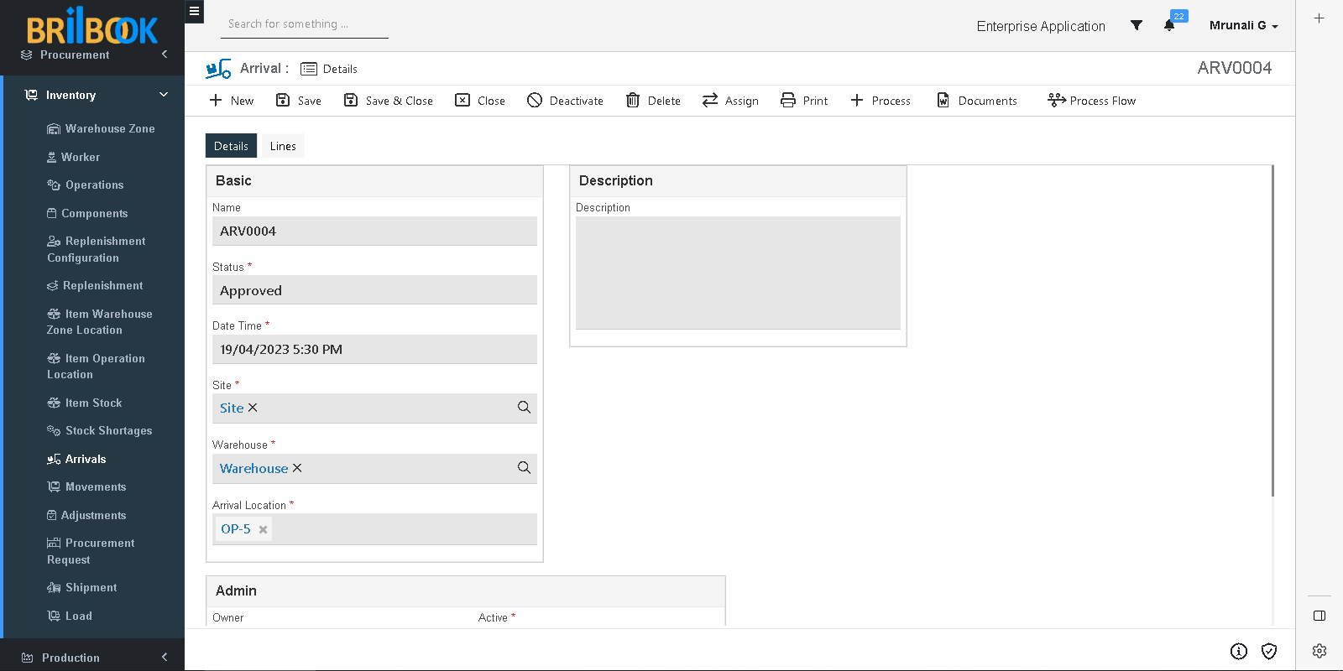
Task: Click the notification bell icon
Action: tap(1169, 25)
